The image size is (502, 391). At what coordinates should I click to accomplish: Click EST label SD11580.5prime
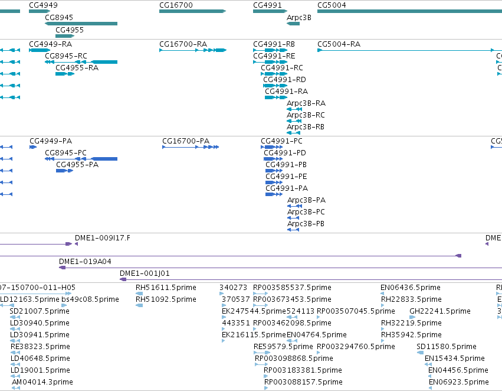pos(447,347)
